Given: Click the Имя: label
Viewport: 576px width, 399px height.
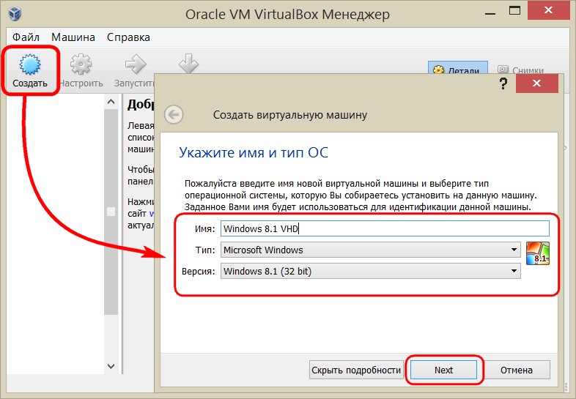Looking at the screenshot, I should (x=204, y=229).
